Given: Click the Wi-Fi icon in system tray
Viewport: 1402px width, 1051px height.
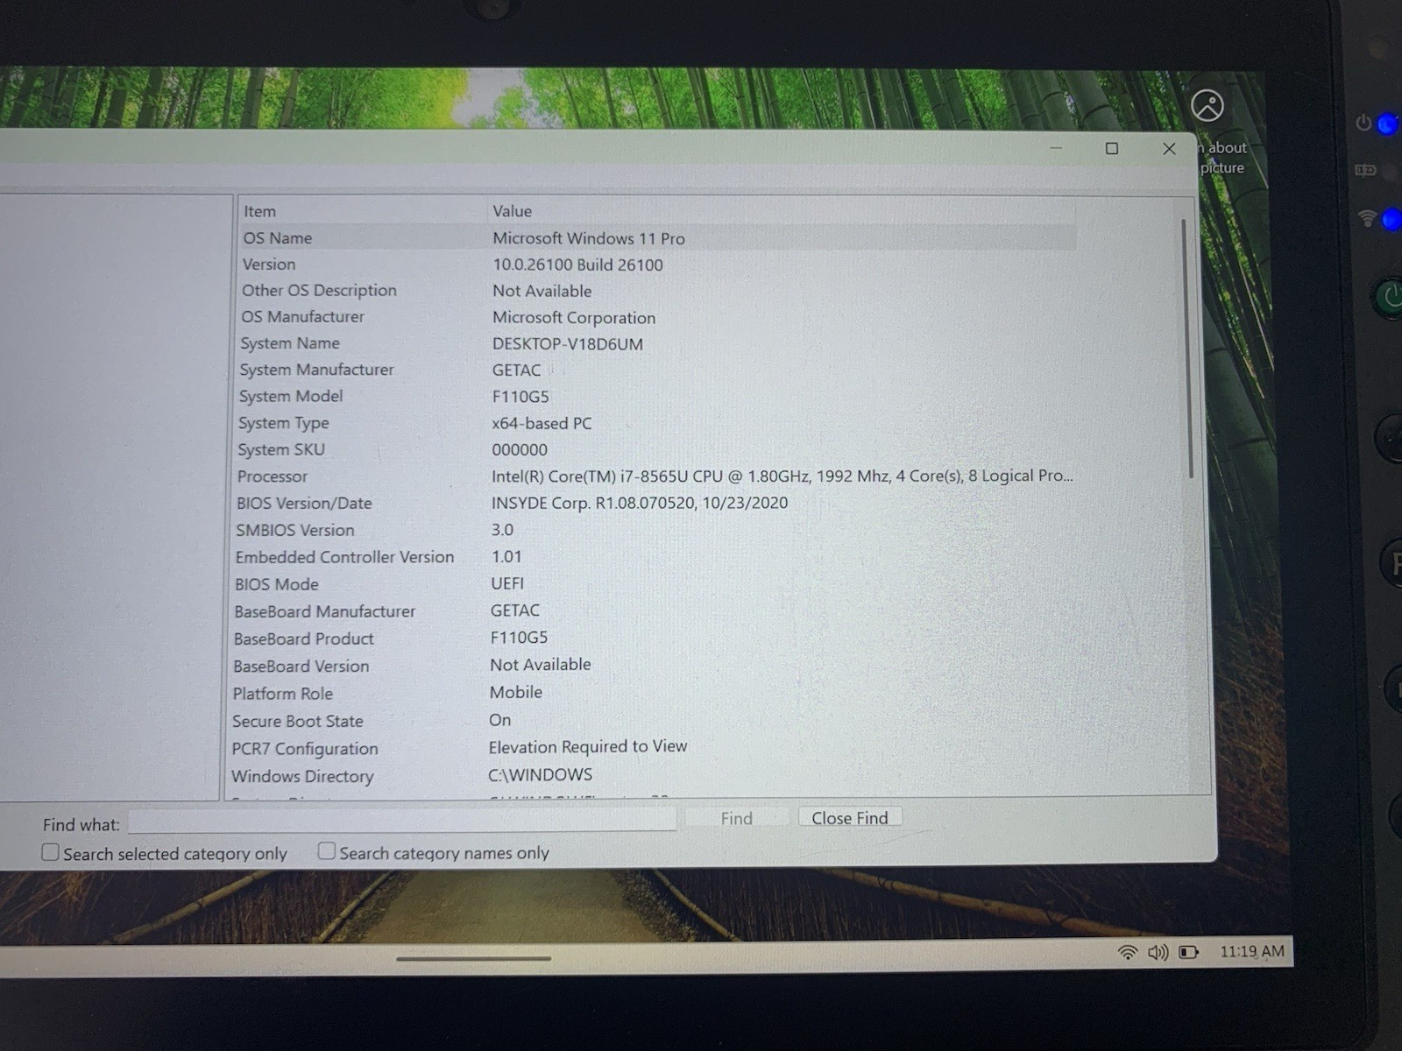Looking at the screenshot, I should click(x=1128, y=952).
